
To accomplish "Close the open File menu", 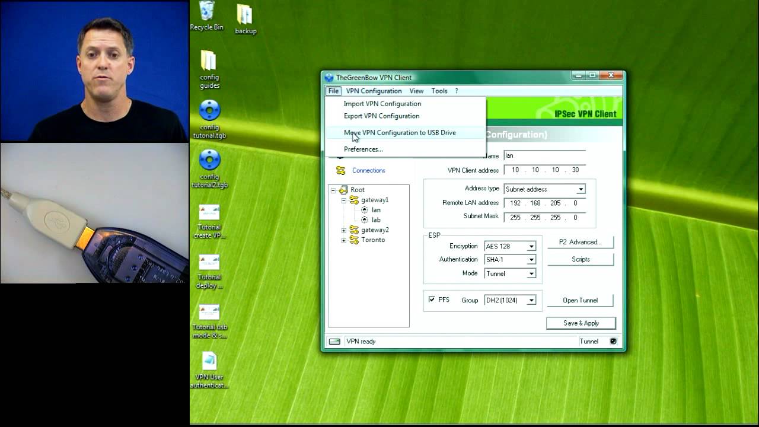I will (x=333, y=91).
